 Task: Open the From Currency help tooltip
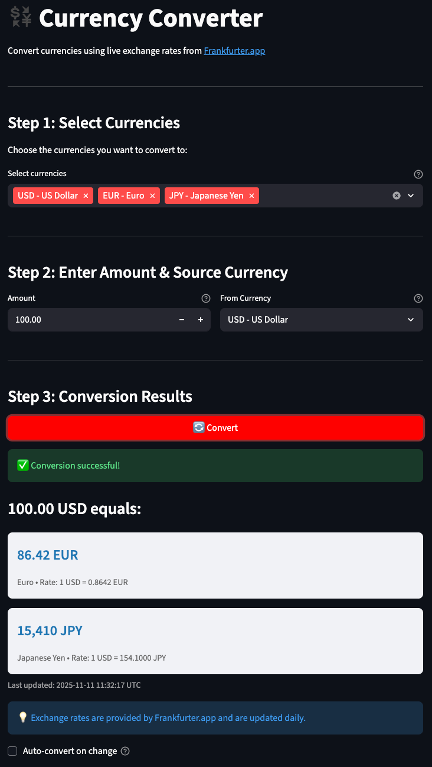tap(418, 298)
